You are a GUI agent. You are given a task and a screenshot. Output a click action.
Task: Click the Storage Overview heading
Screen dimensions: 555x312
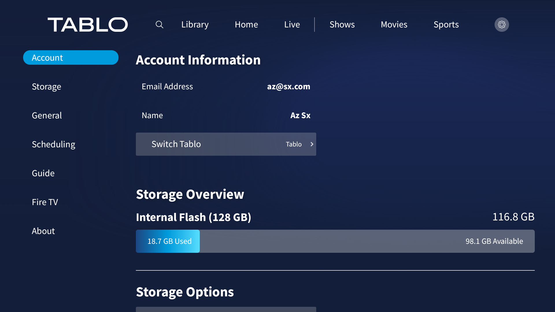(190, 194)
